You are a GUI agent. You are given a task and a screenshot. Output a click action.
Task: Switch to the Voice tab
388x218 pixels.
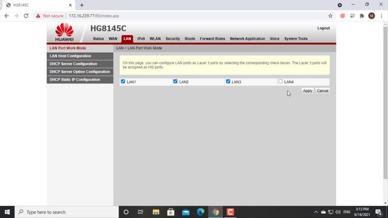coord(275,39)
